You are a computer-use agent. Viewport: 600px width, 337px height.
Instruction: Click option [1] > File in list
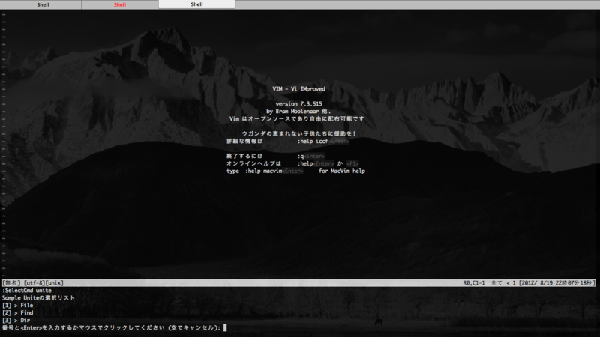17,306
